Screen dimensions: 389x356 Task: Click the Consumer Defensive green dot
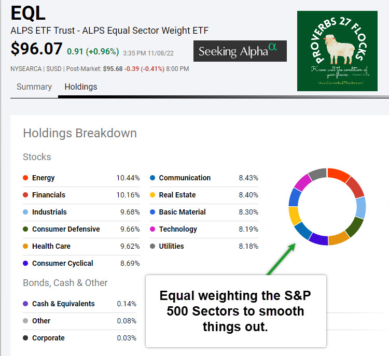(x=25, y=229)
